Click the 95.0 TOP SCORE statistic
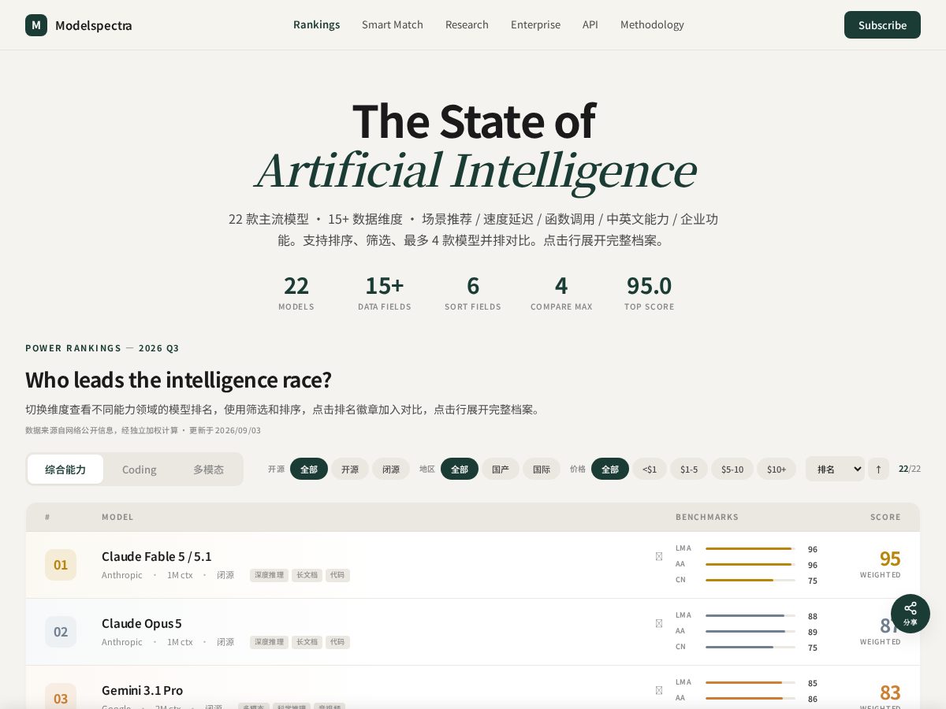The width and height of the screenshot is (946, 709). pyautogui.click(x=650, y=292)
